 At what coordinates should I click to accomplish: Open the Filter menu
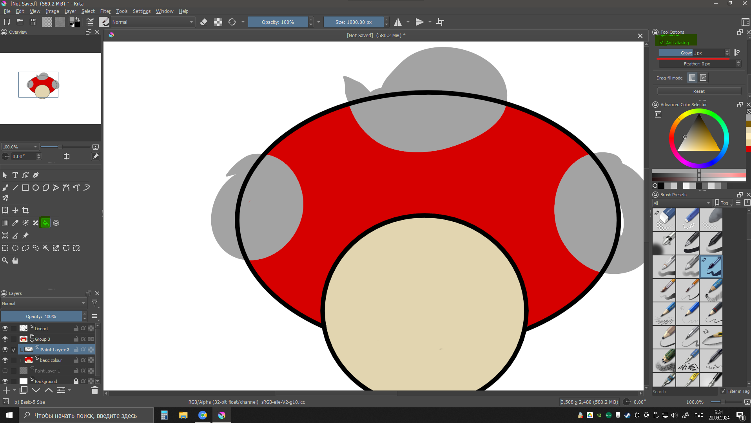coord(105,11)
